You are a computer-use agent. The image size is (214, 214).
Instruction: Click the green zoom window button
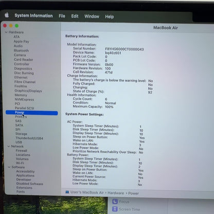point(16,26)
